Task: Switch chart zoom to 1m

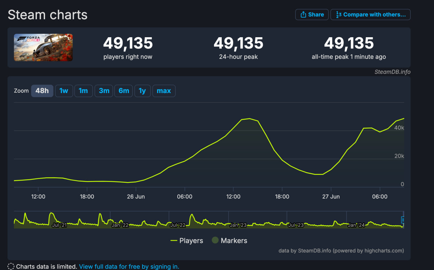Action: 83,91
